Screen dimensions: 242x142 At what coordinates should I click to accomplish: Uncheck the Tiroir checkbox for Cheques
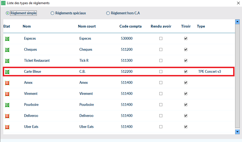[x=186, y=50]
